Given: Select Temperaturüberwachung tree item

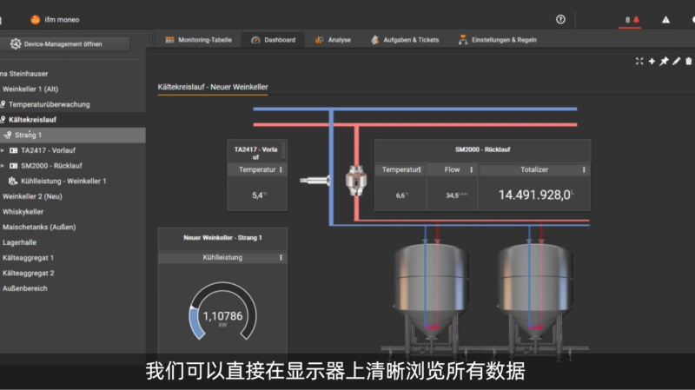Looking at the screenshot, I should 50,104.
